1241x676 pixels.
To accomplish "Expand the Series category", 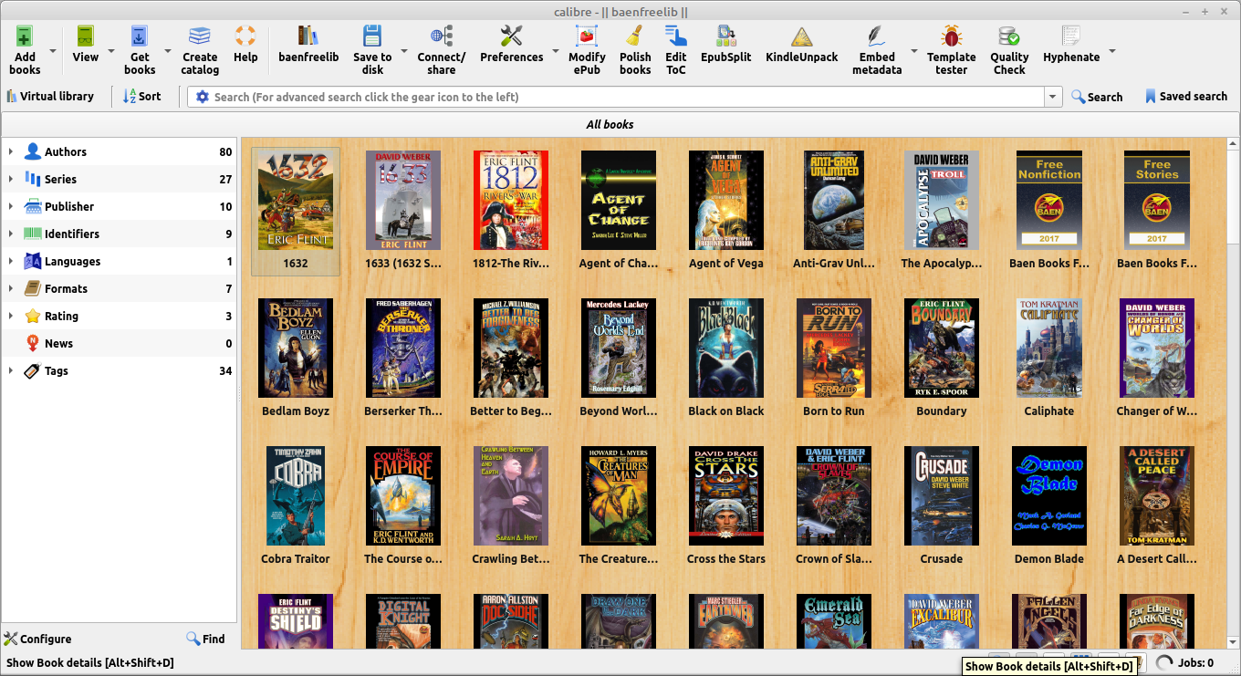I will tap(11, 179).
